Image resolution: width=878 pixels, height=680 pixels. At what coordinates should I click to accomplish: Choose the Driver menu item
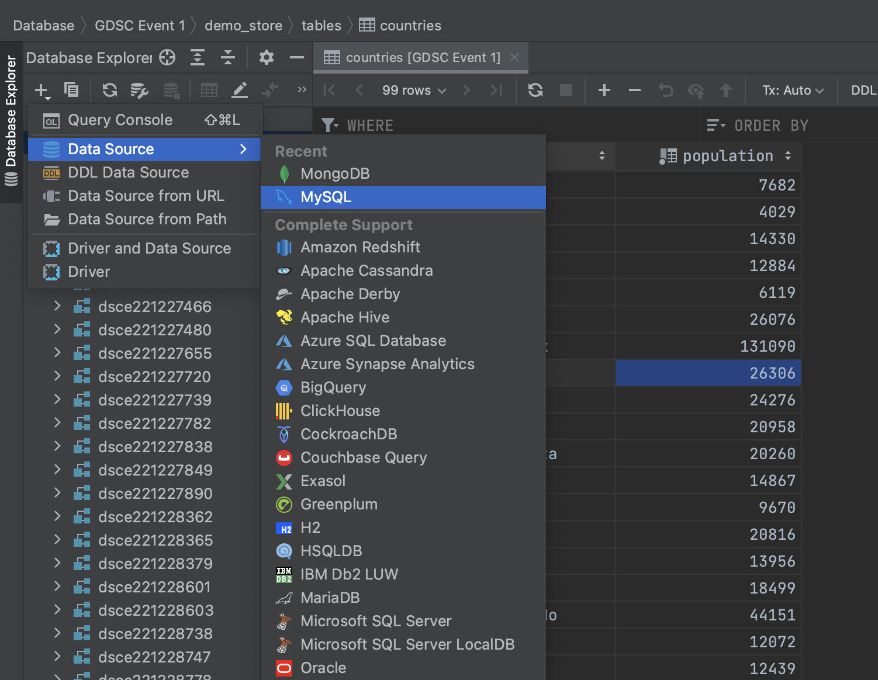[x=144, y=272]
